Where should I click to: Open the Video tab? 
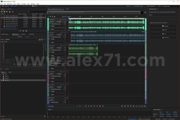point(10,72)
